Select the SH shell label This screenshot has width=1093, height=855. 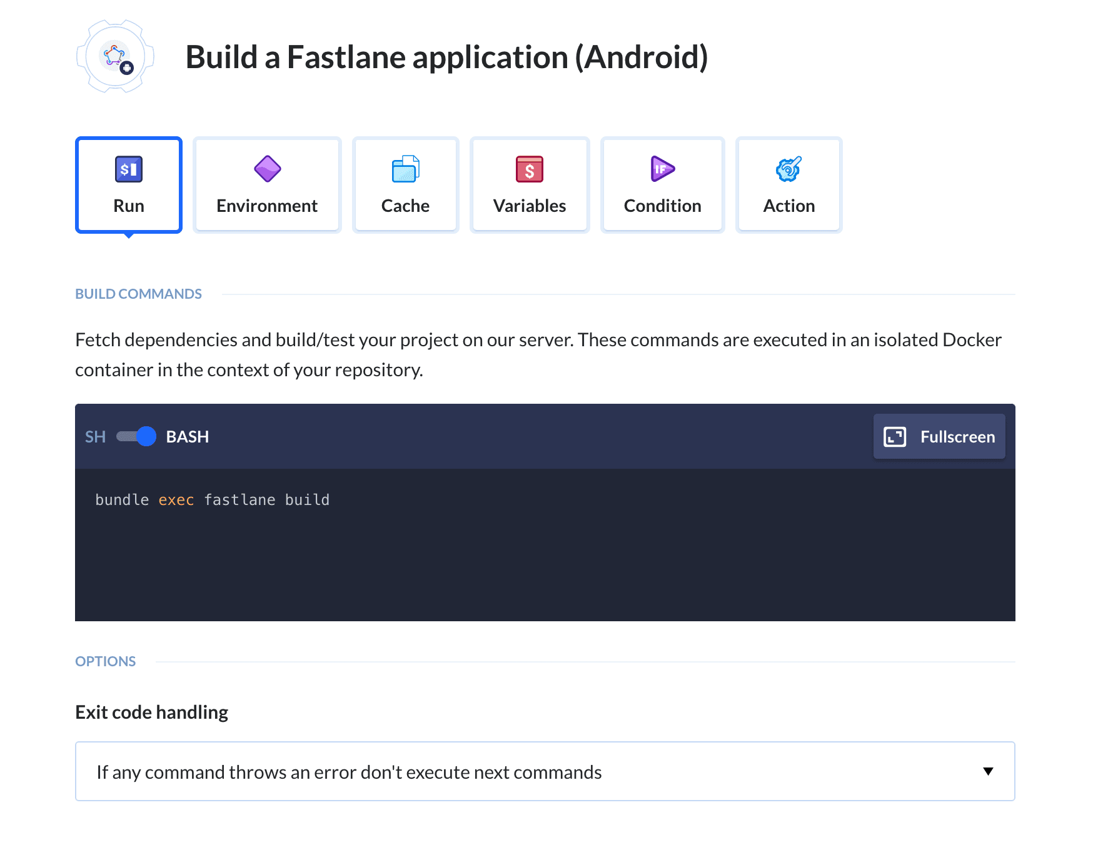(x=95, y=437)
